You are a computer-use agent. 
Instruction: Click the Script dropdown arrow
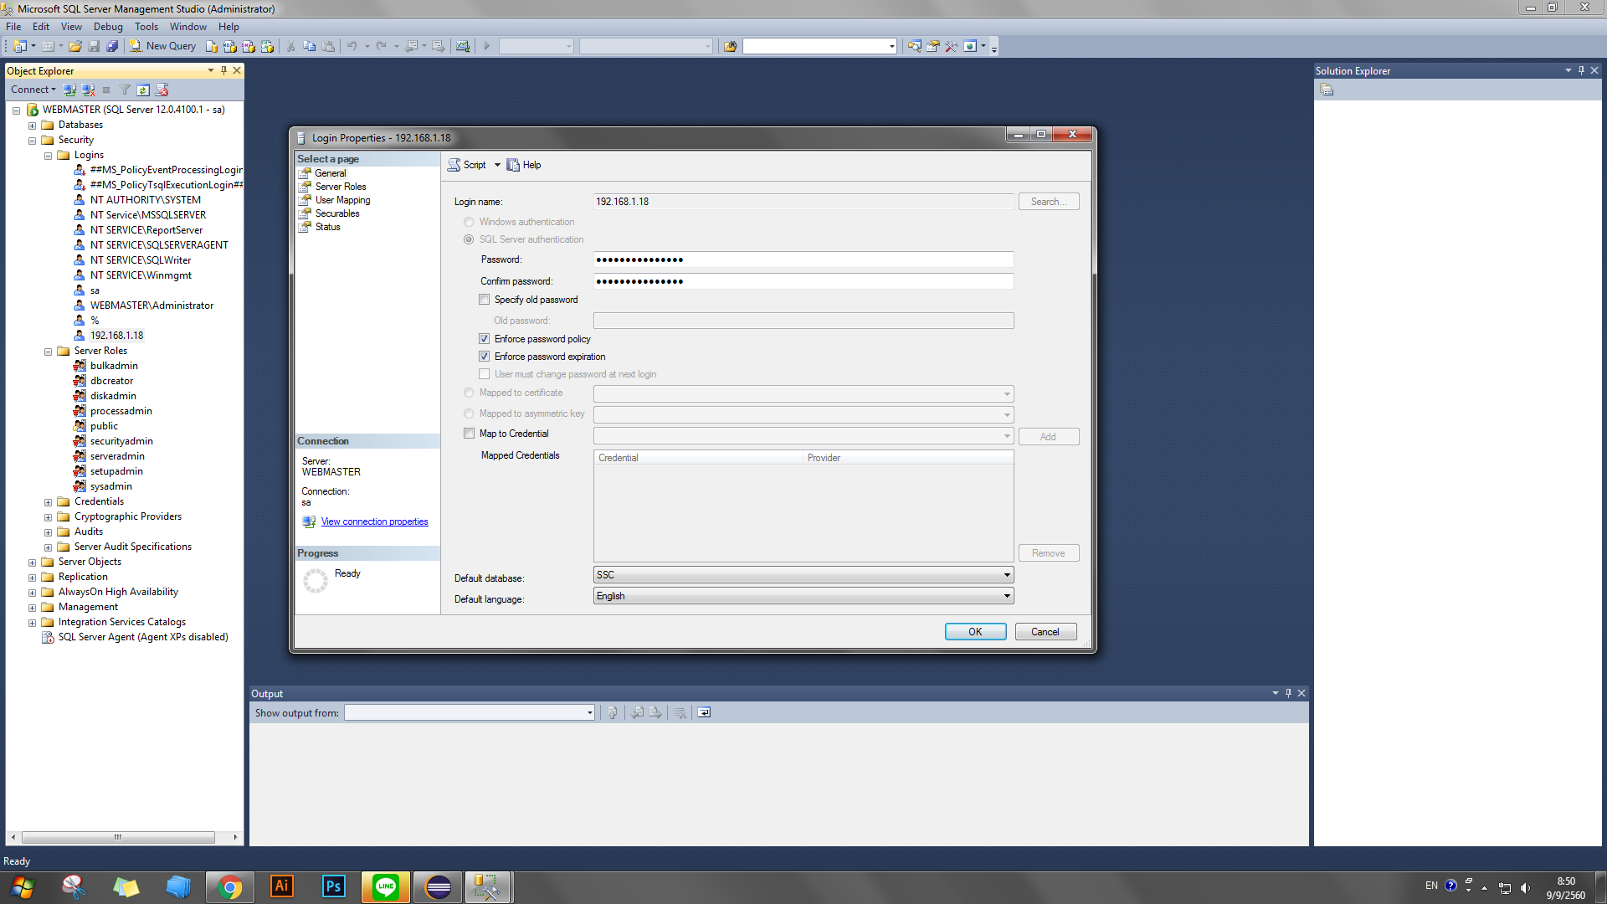pyautogui.click(x=497, y=165)
